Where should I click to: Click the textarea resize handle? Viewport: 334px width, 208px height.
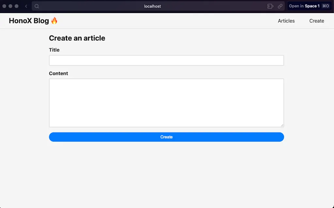coord(282,125)
